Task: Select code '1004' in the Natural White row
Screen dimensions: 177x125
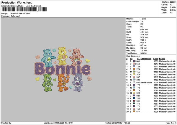Action: [x=156, y=83]
